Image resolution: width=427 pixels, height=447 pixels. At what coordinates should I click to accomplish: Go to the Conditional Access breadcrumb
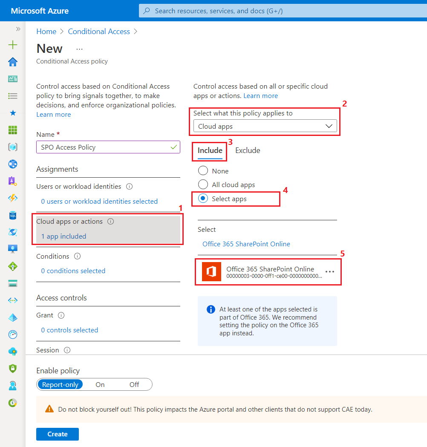tap(99, 32)
